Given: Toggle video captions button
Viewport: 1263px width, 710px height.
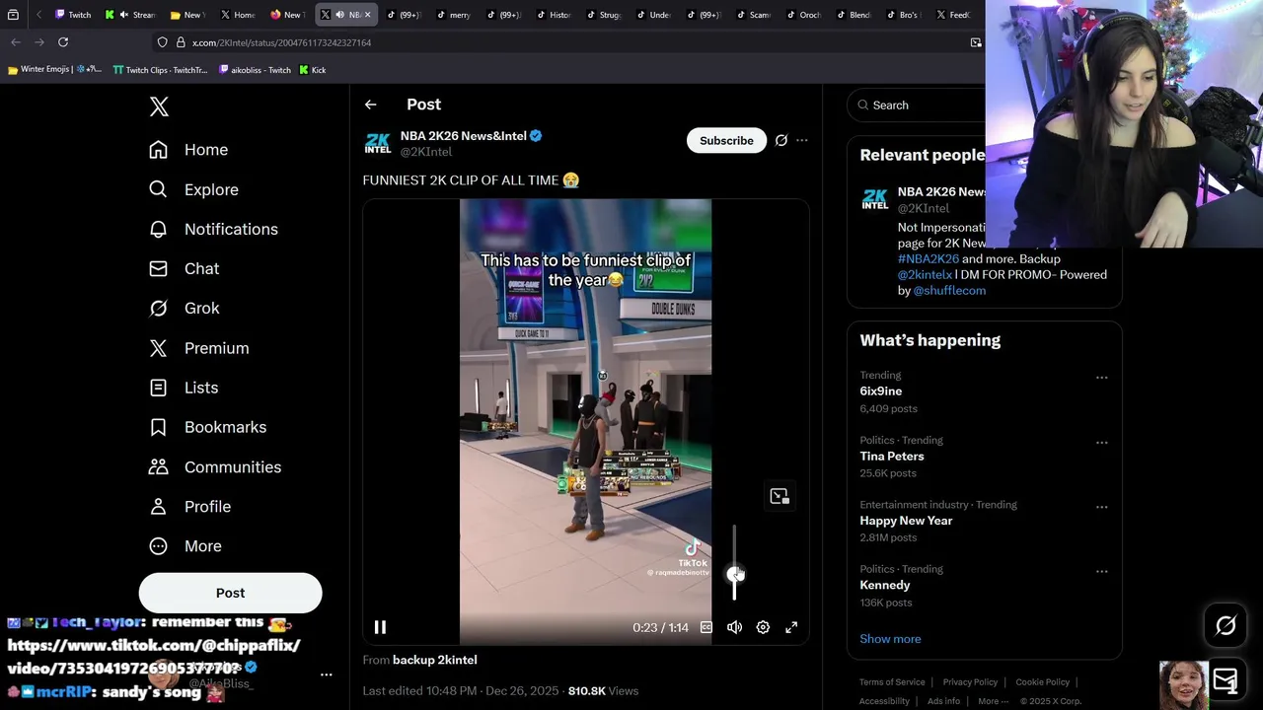Looking at the screenshot, I should tap(706, 627).
